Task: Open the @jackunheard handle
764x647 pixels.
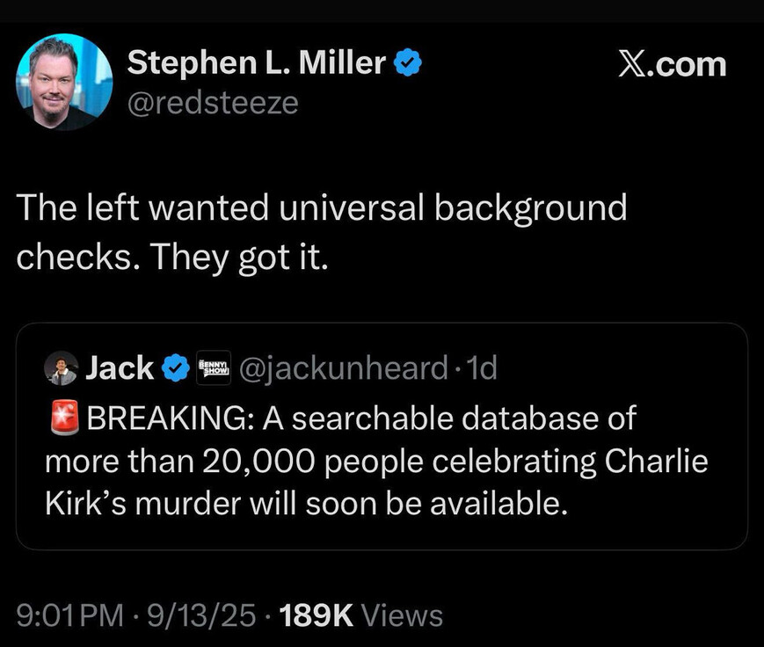Action: coord(343,367)
